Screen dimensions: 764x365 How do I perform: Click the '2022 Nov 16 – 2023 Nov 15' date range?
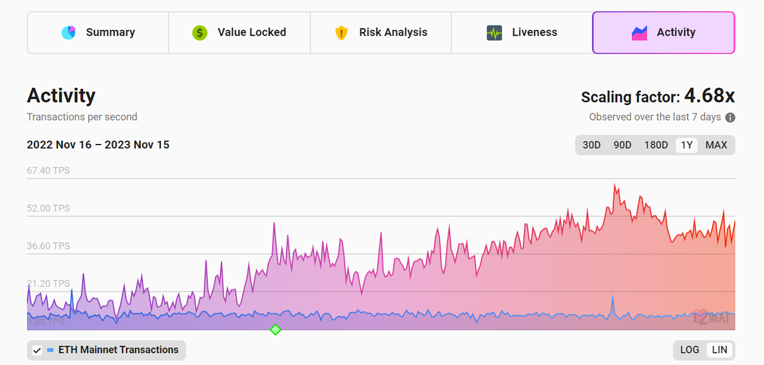click(98, 145)
